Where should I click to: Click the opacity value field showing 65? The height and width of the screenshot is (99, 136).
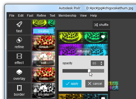pyautogui.click(x=97, y=63)
